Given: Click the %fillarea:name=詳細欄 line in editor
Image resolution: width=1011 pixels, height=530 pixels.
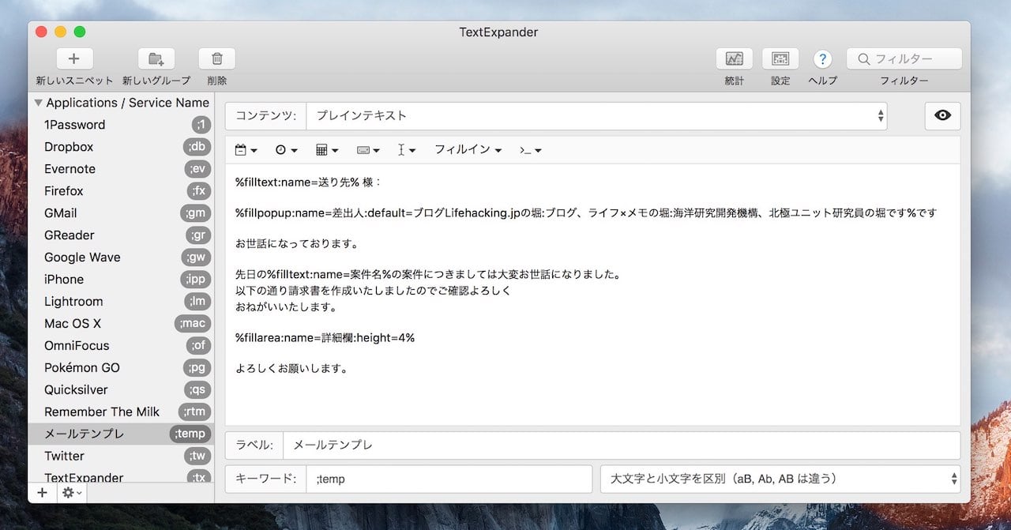Looking at the screenshot, I should click(x=325, y=337).
